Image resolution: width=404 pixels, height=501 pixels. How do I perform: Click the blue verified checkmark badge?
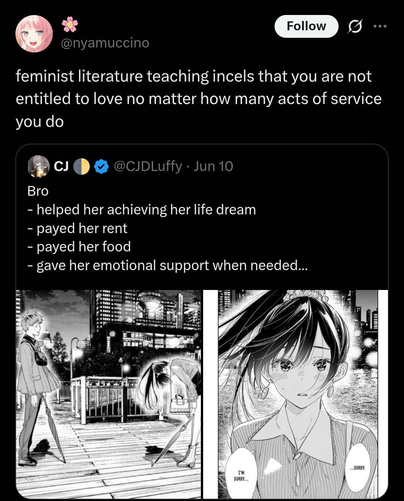101,167
